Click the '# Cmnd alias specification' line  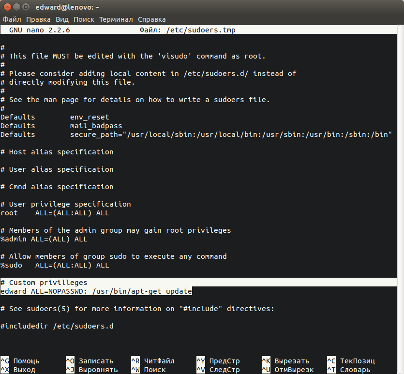pos(57,187)
